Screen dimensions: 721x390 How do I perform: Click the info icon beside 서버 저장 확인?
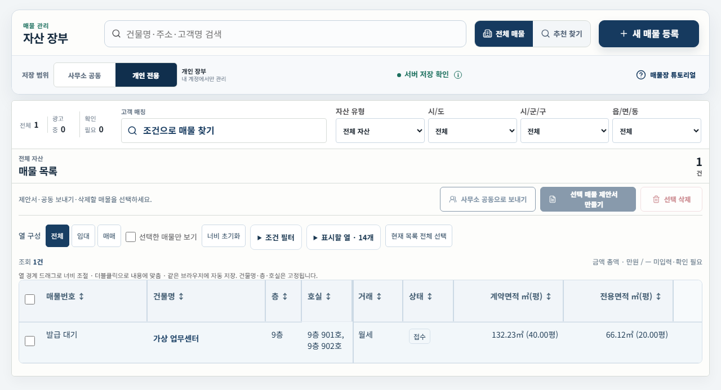[458, 75]
